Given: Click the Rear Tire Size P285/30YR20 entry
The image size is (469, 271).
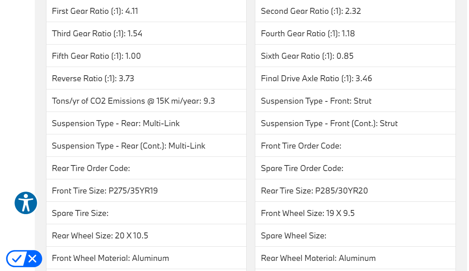Looking at the screenshot, I should tap(314, 191).
